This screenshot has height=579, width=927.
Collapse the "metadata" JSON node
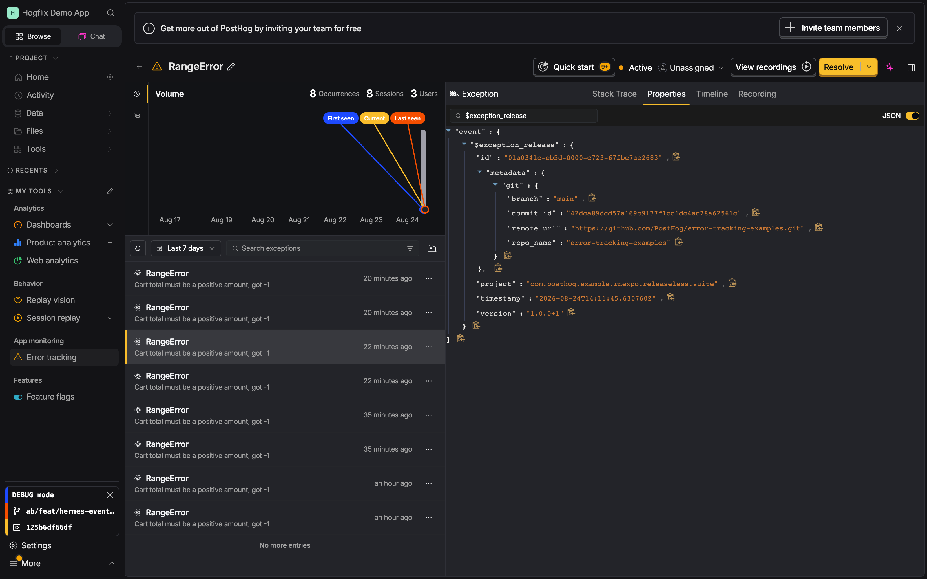(x=480, y=172)
